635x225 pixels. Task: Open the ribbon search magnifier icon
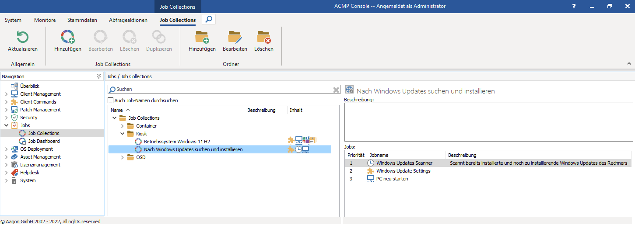[x=209, y=20]
